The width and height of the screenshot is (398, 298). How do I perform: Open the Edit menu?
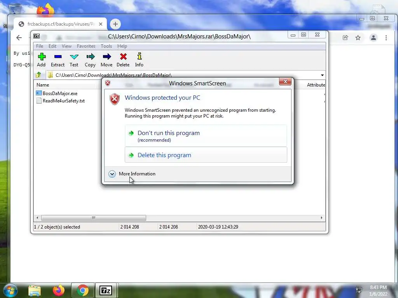coord(52,46)
